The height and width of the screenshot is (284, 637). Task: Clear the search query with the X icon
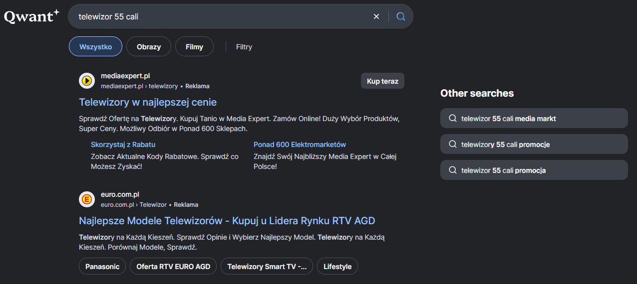(x=376, y=16)
